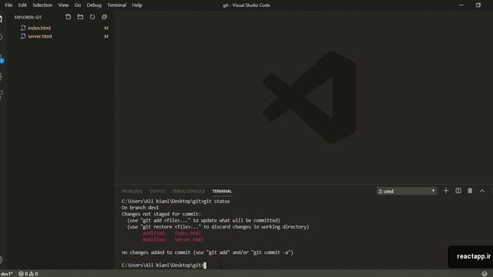
Task: Click the red server.html in git status output
Action: [x=189, y=239]
